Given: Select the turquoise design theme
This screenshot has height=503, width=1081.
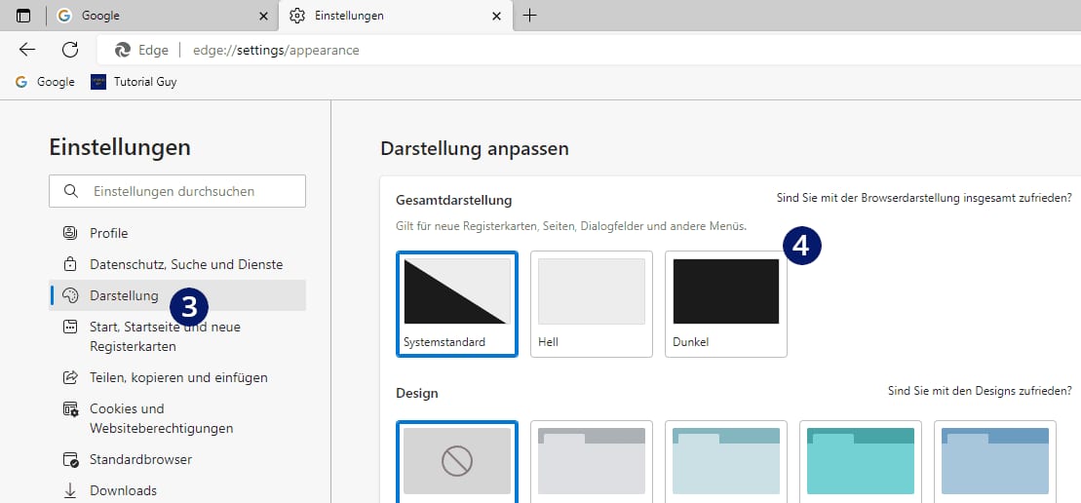Looking at the screenshot, I should tap(861, 461).
